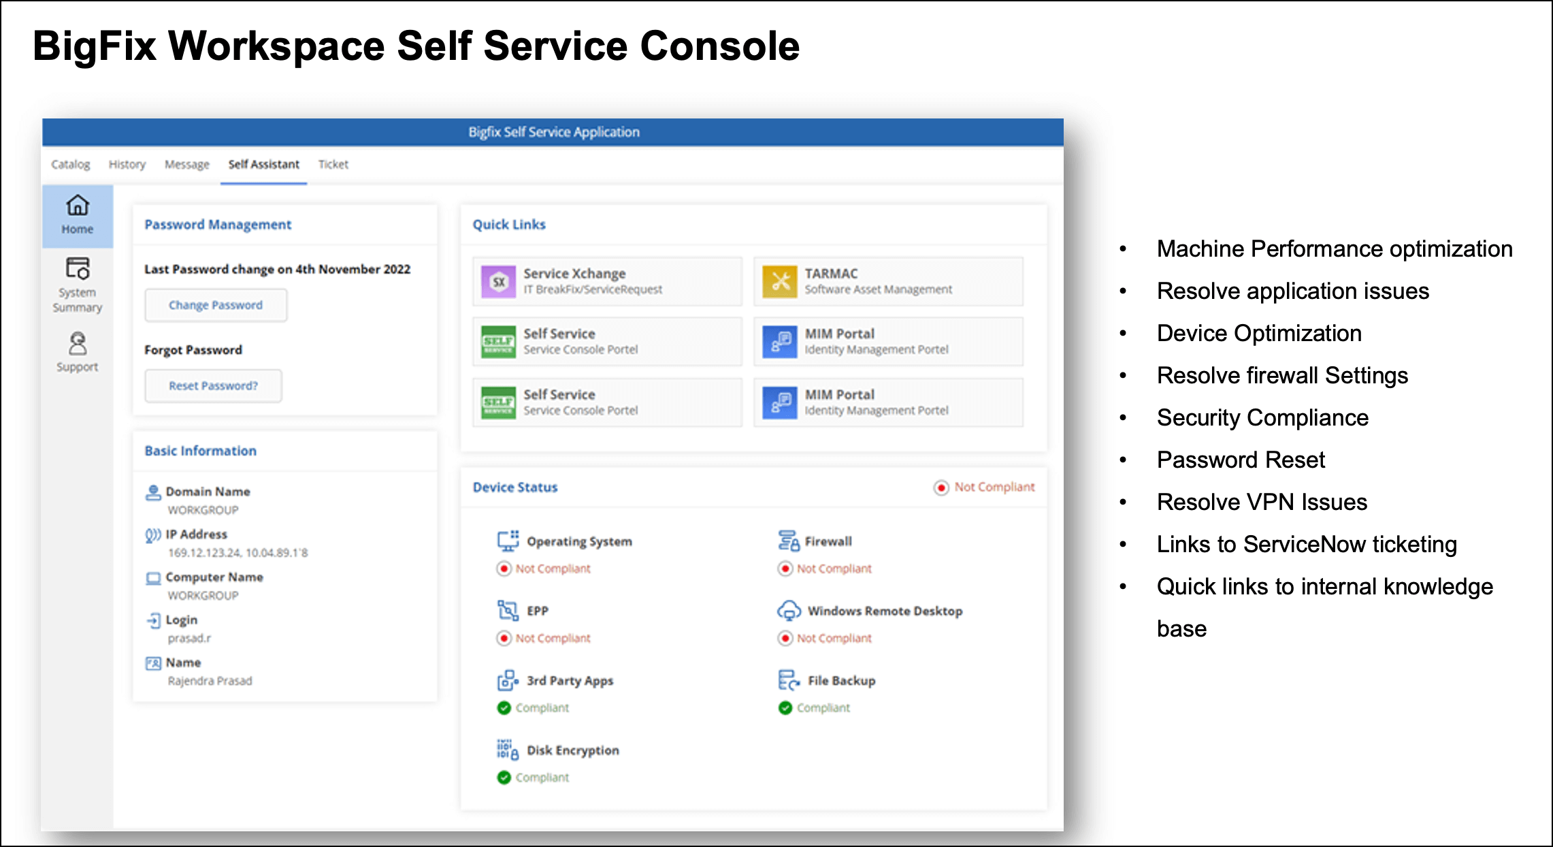Screen dimensions: 1553x847
Task: Click the File Backup icon
Action: (789, 680)
